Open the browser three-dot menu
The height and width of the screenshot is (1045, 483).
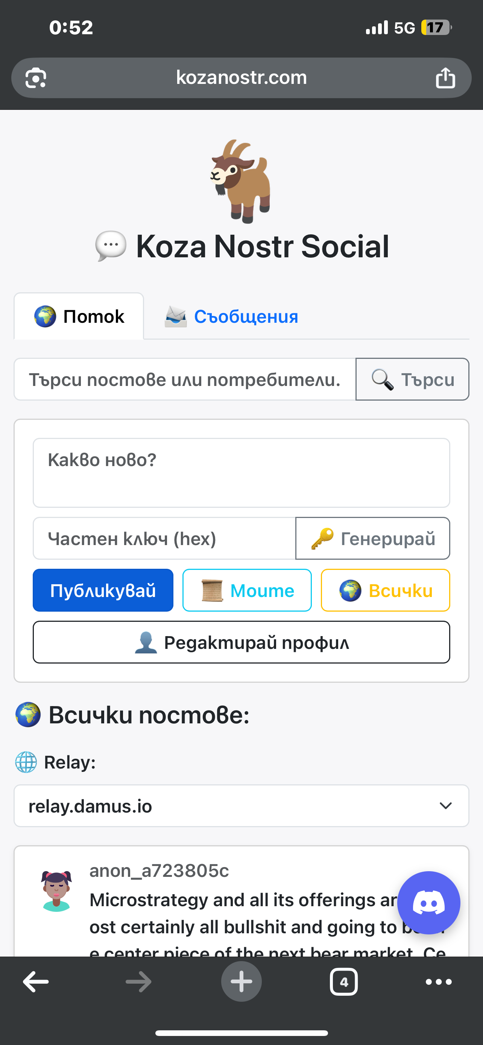(x=439, y=982)
